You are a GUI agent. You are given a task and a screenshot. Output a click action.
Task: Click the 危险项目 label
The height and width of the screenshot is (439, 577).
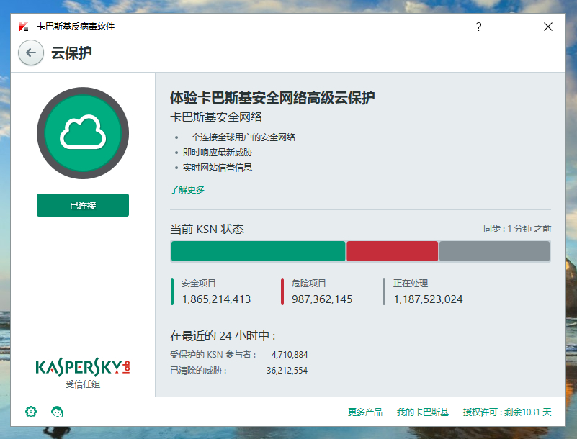pos(309,284)
